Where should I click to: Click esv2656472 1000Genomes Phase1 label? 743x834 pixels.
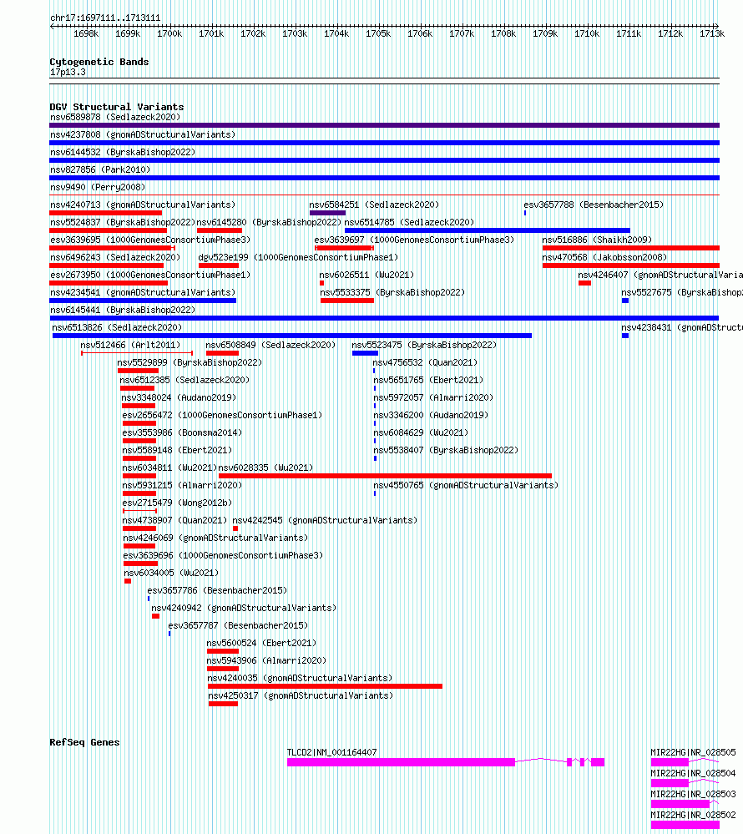click(222, 416)
